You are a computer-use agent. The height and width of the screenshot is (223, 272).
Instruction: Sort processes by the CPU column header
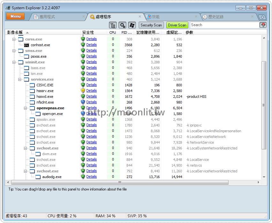tap(112, 32)
